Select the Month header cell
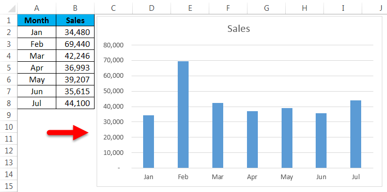This screenshot has height=192, width=387. [x=37, y=21]
